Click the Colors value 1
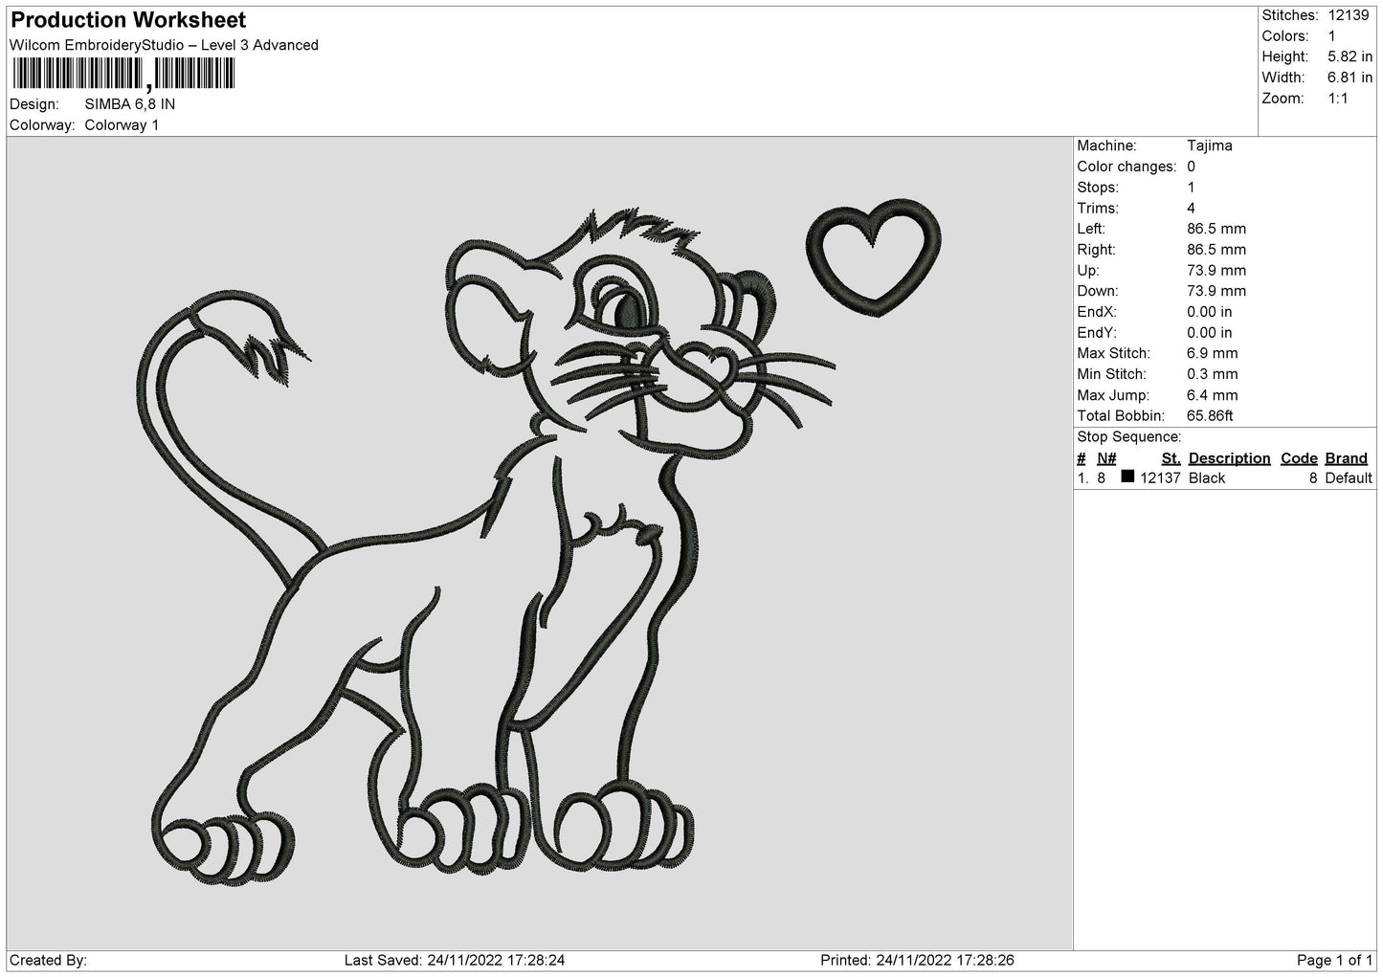1383x977 pixels. tap(1331, 36)
